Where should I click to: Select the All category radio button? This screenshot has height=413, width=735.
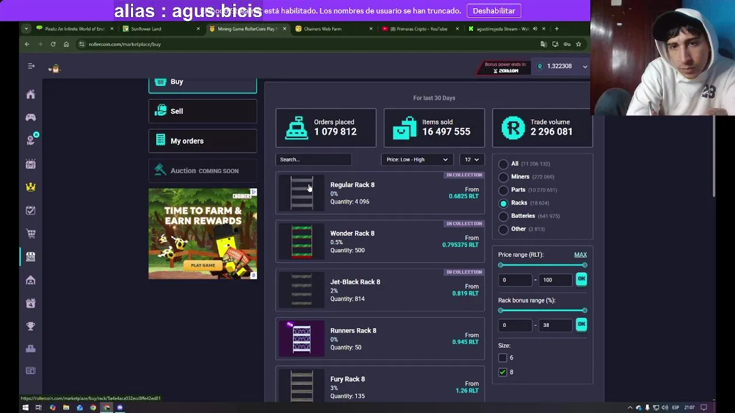pos(503,164)
